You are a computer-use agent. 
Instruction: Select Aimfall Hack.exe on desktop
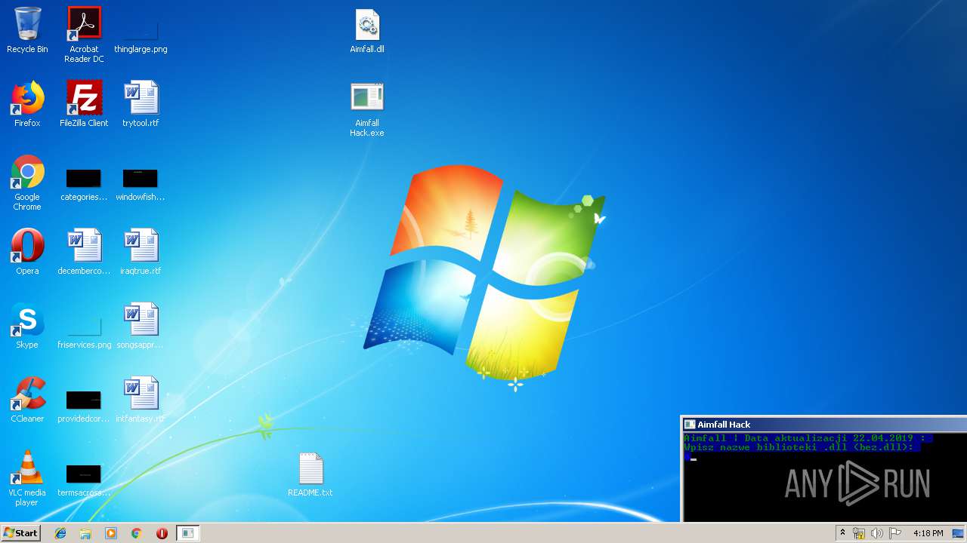(367, 109)
